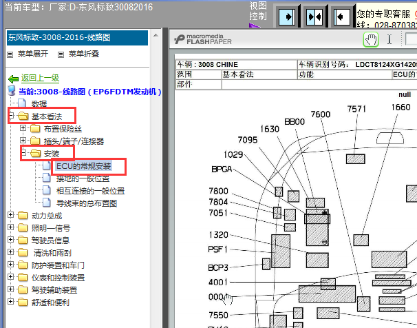Viewport: 417px width, 328px height.
Task: Click component label BPGA in diagram
Action: click(222, 170)
